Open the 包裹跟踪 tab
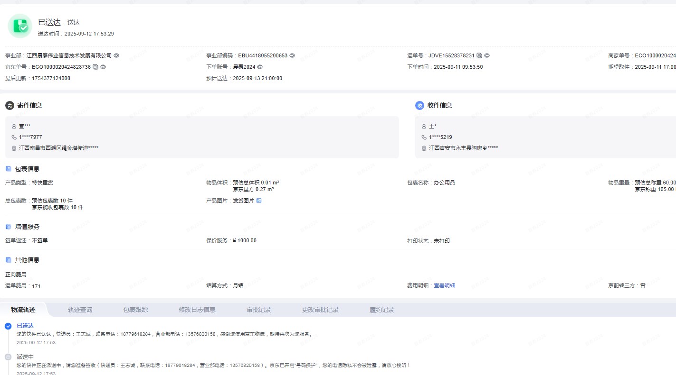 [x=135, y=310]
